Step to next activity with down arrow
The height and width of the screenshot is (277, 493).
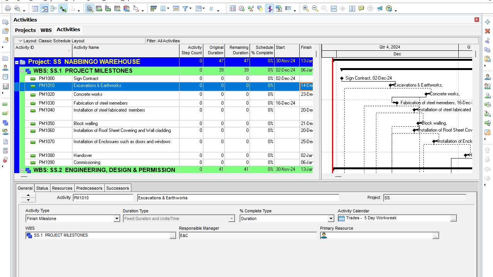point(28,199)
